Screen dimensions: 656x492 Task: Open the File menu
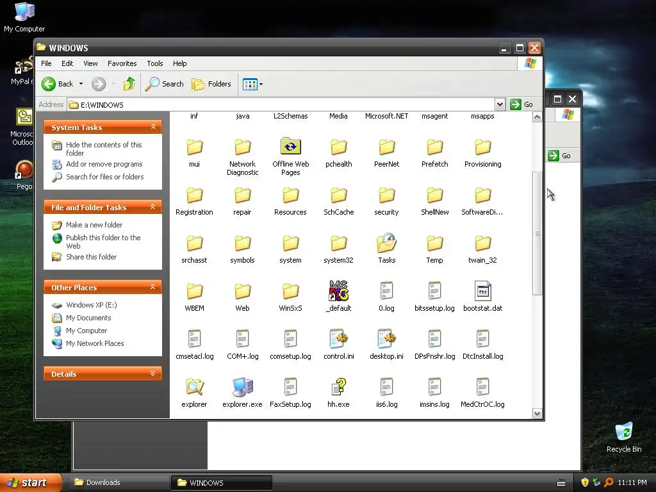point(46,63)
